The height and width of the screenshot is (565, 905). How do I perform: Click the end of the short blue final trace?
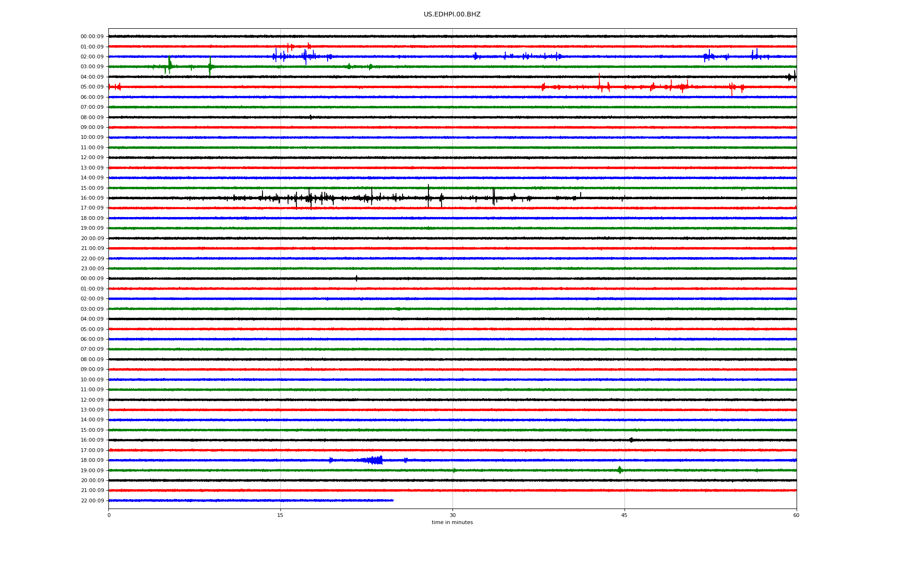pos(393,500)
